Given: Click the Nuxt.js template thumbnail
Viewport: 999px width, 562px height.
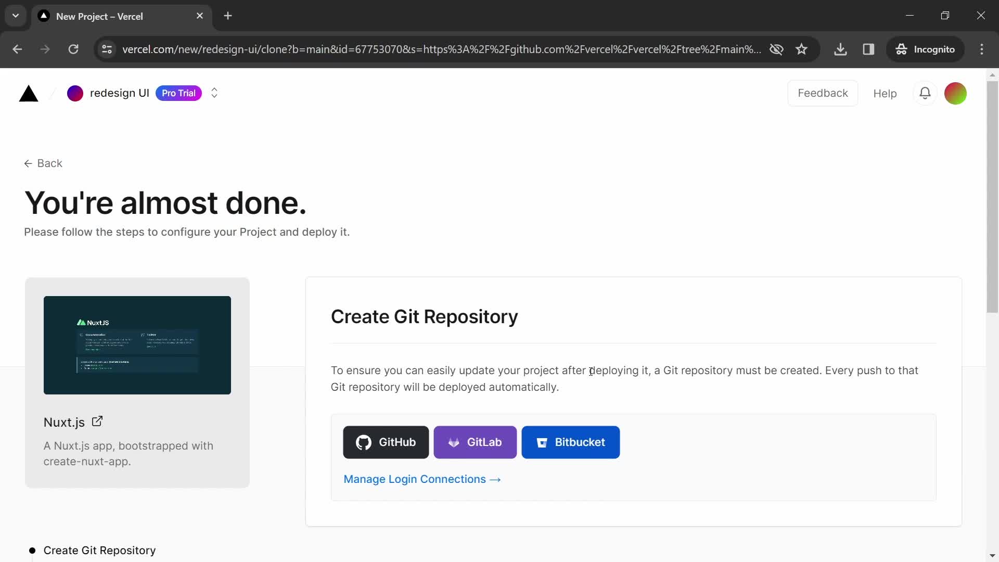Looking at the screenshot, I should [x=136, y=345].
